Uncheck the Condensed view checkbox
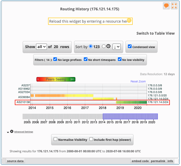Viewport: 181px width, 166px height. click(130, 46)
